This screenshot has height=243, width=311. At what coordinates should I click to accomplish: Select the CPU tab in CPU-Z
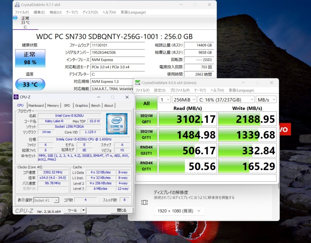point(20,105)
